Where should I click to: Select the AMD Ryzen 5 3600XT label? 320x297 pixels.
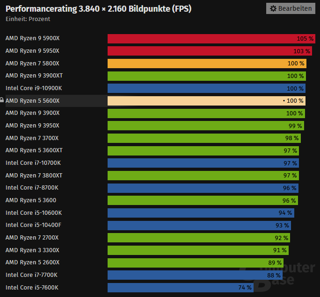click(x=34, y=150)
